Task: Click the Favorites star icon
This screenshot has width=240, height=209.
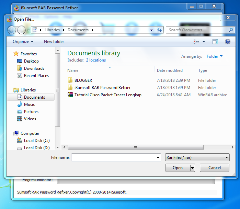Action: click(16, 54)
